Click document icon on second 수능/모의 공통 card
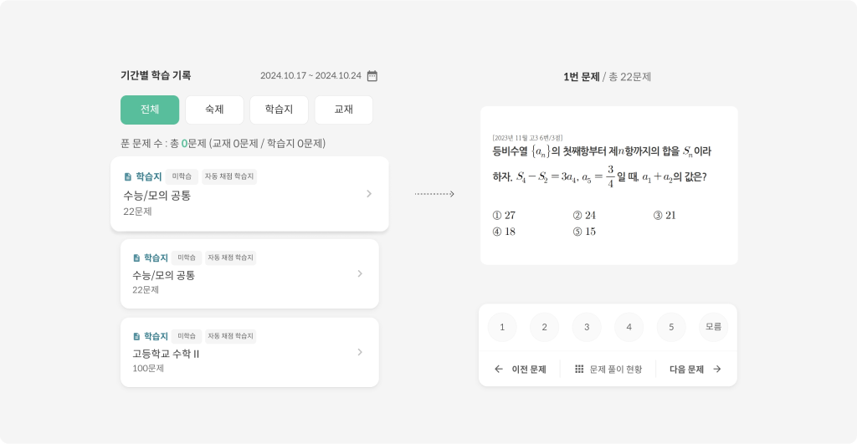 pyautogui.click(x=137, y=258)
